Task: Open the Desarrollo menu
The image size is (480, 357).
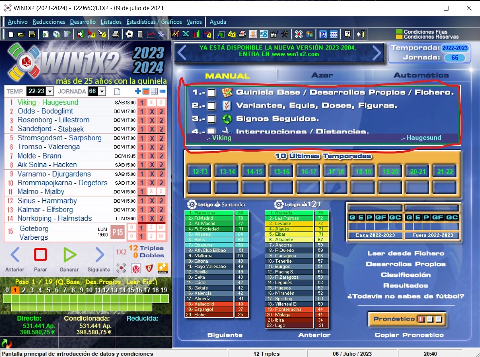Action: (83, 22)
